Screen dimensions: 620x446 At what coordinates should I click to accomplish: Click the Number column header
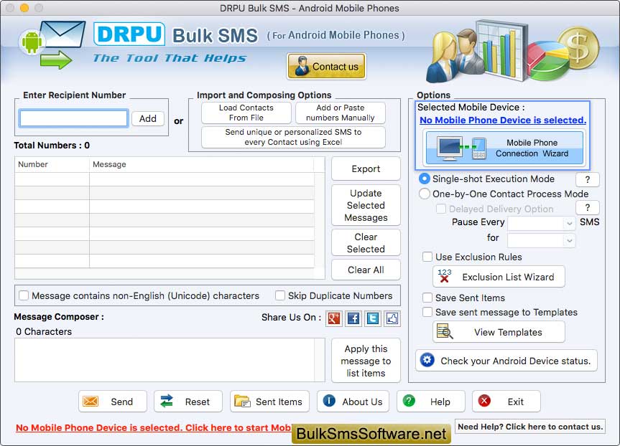click(52, 164)
